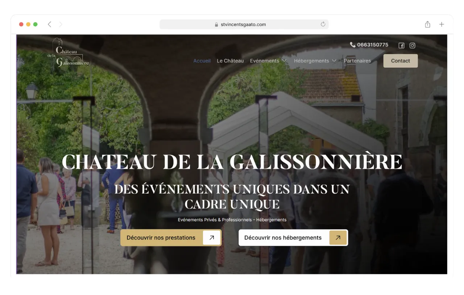Select the Hébergements menu label
This screenshot has height=295, width=464.
tap(311, 61)
